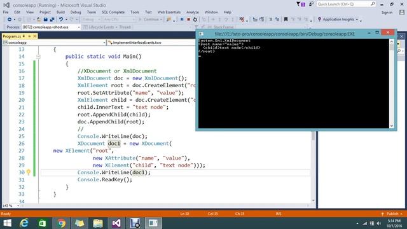Click the console window scroll down arrow
This screenshot has height=229, width=407.
(x=392, y=126)
